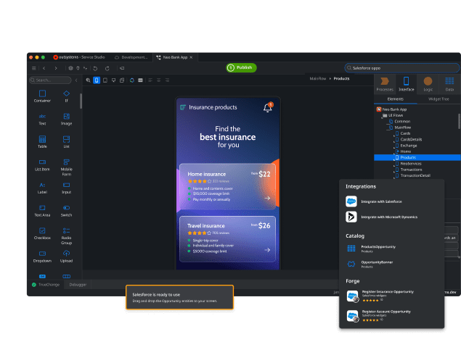Select the Radio Group widget
461x363 pixels.
click(66, 230)
